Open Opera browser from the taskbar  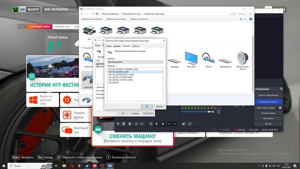tap(72, 166)
